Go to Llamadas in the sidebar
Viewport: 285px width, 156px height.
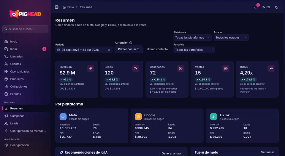pos(25,57)
